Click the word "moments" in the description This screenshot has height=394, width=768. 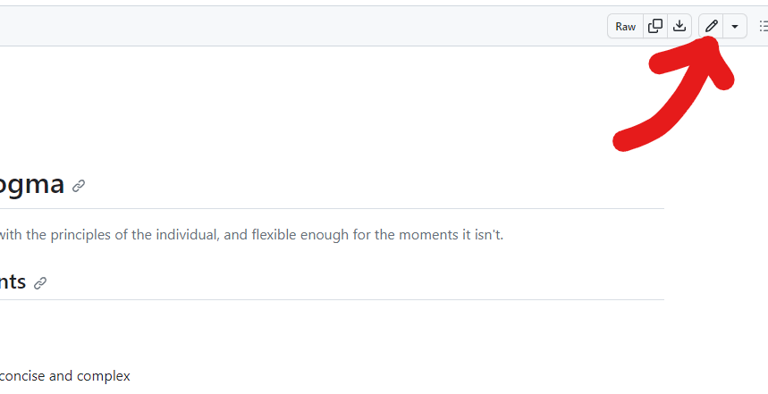[x=422, y=235]
